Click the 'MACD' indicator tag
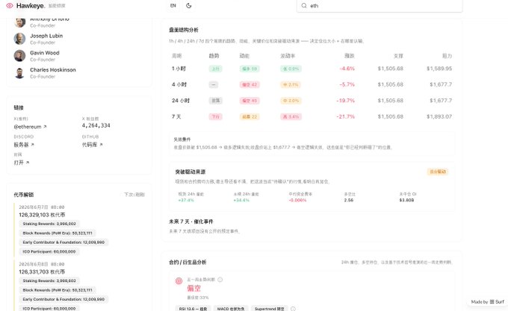Image resolution: width=508 pixels, height=311 pixels. 231,309
